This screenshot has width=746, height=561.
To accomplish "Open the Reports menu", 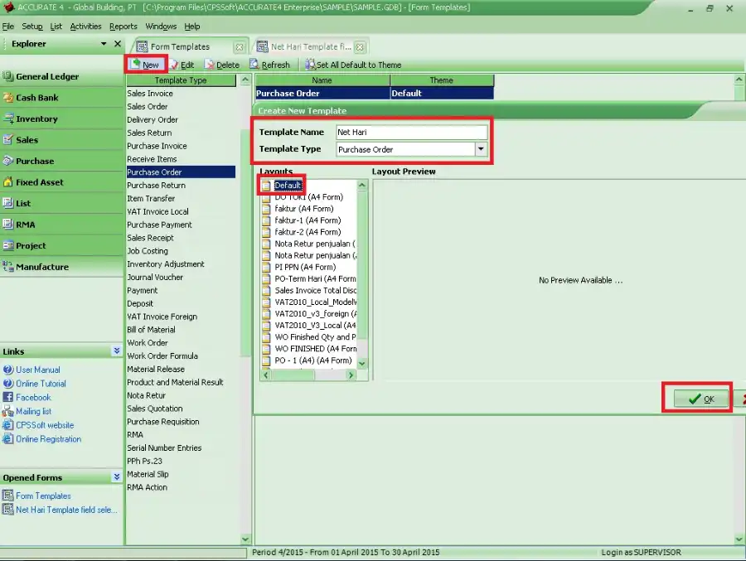I will [x=124, y=27].
